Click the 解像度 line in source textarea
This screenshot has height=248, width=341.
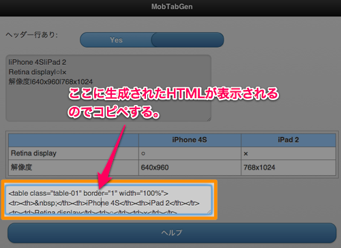[x=50, y=82]
